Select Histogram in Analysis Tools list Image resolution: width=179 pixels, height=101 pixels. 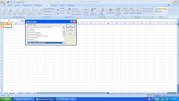[45, 39]
